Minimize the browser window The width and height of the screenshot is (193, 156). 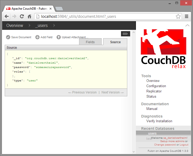pos(170,3)
